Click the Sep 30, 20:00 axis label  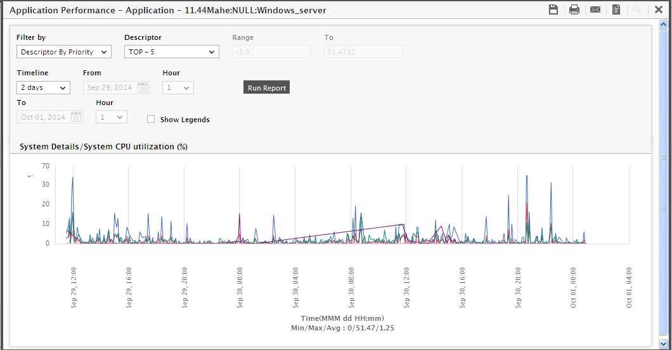click(518, 287)
